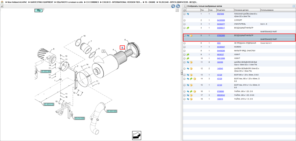Open the HARVESTING EQUIPMENT breadcrumb
Viewport: 296px width, 141px height.
42,2
